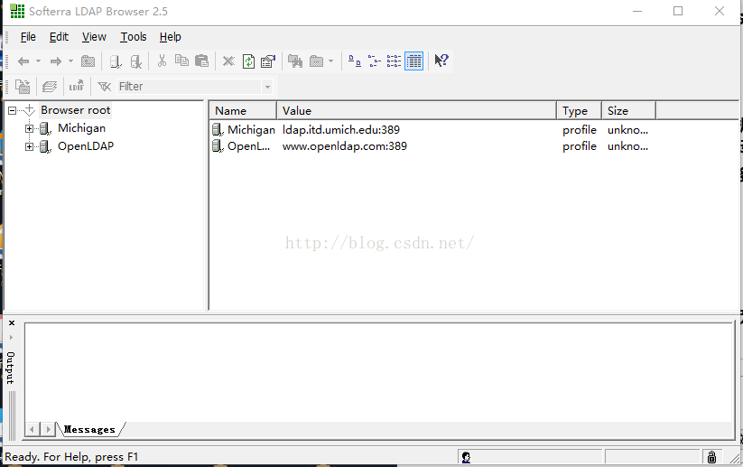Click the Copy toolbar icon

(x=181, y=61)
